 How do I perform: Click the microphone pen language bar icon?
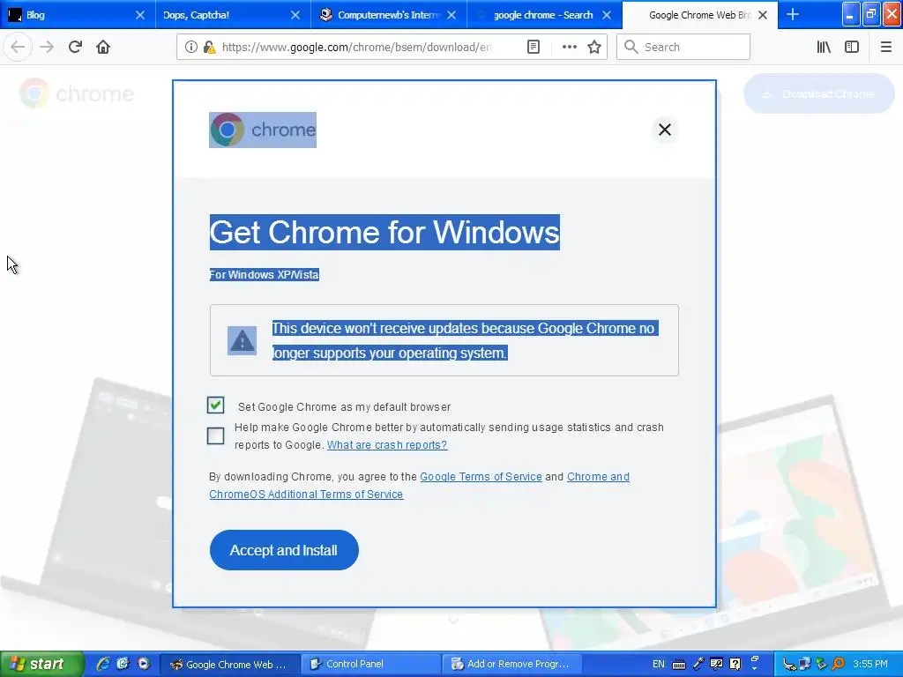[698, 664]
